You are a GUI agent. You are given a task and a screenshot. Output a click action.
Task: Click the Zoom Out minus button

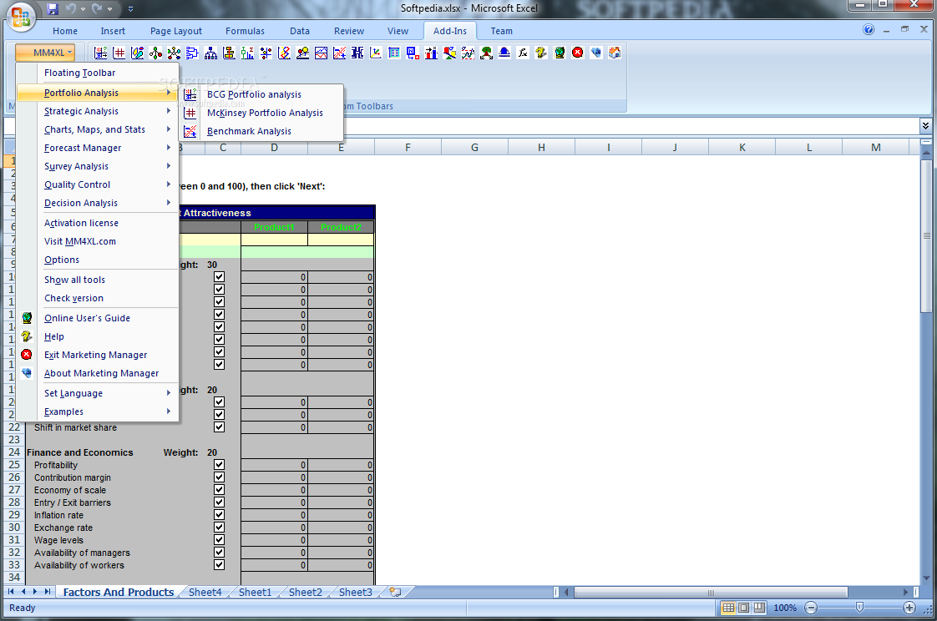click(811, 608)
